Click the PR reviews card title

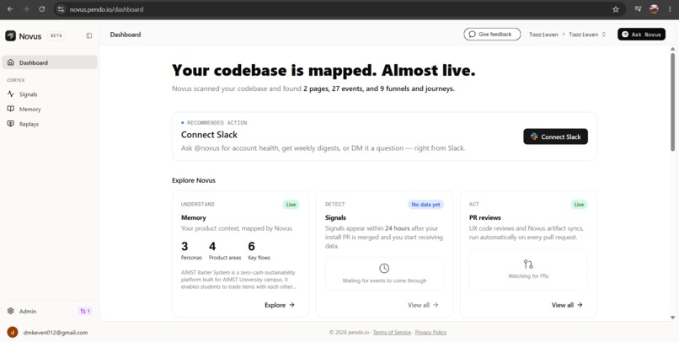484,217
